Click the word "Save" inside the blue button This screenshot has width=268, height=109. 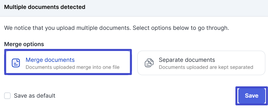(x=251, y=96)
